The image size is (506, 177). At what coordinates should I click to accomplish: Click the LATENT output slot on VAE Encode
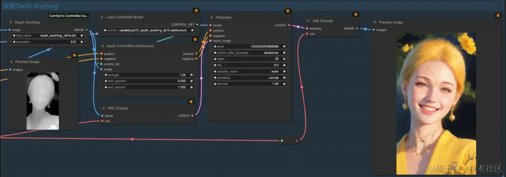click(193, 115)
